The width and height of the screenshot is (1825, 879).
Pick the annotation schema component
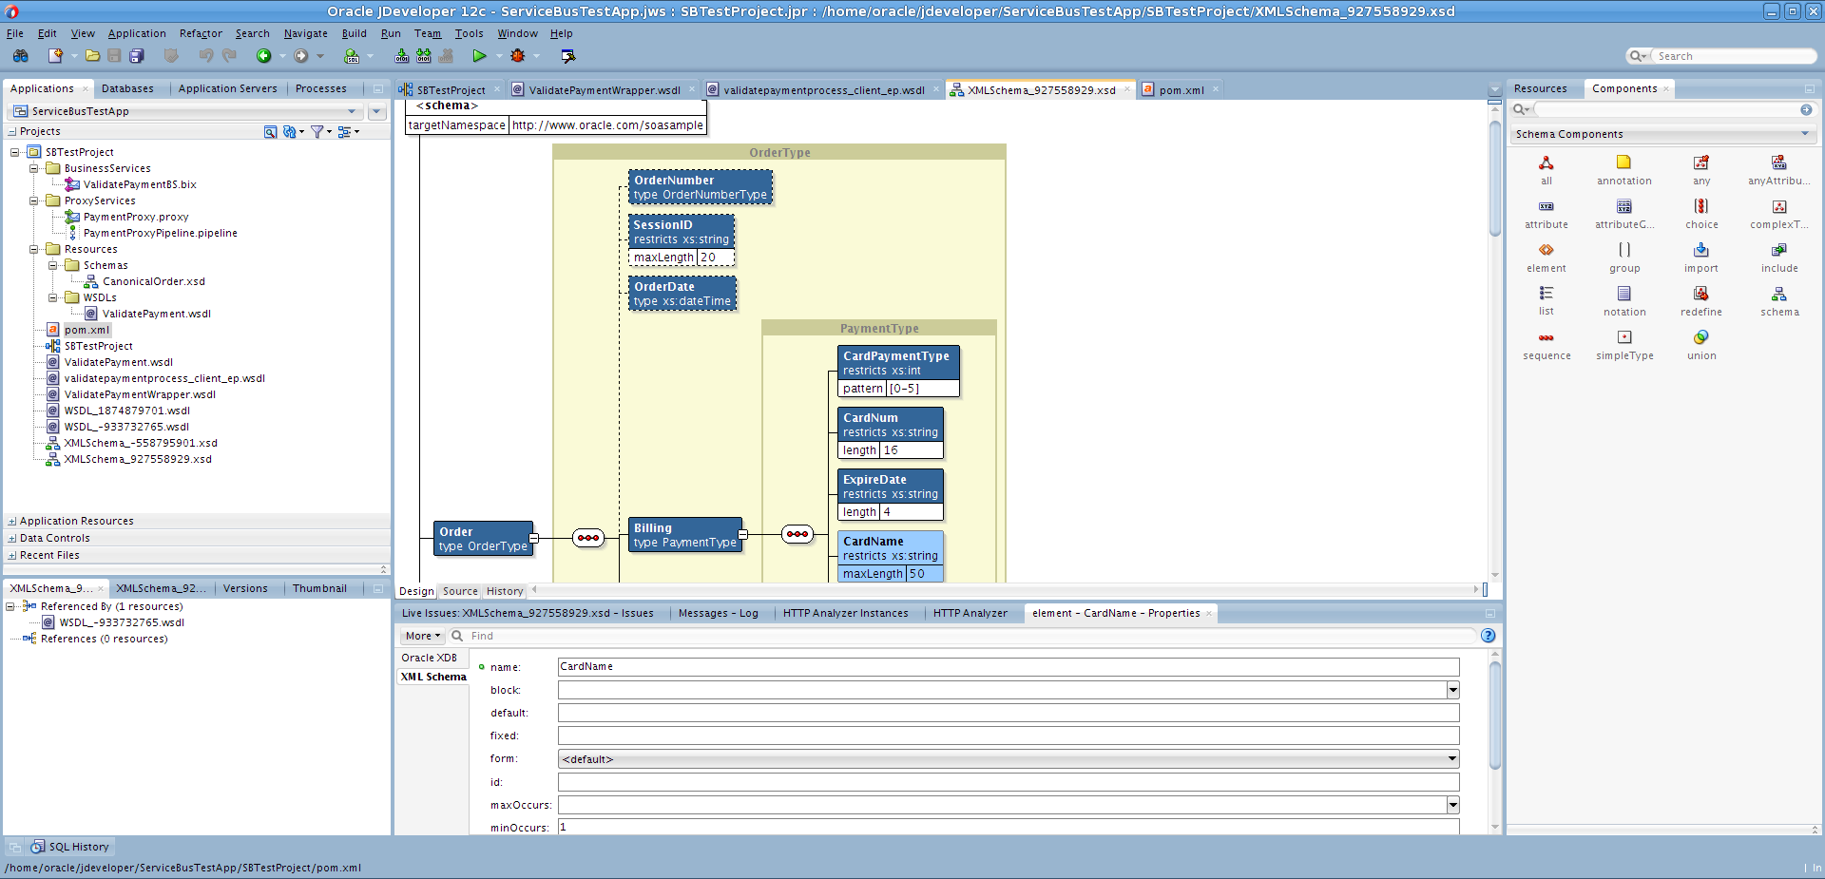tap(1623, 170)
